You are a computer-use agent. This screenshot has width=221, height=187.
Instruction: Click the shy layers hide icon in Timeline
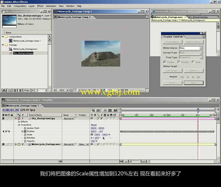coord(105,110)
